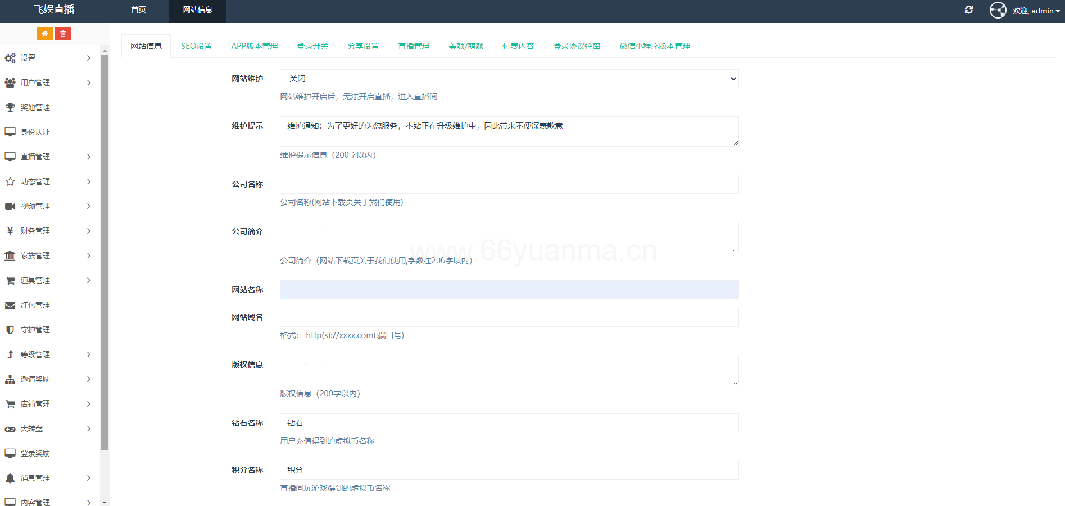Click the monitor icon beside 登录奖励
This screenshot has height=506, width=1065.
pyautogui.click(x=10, y=453)
